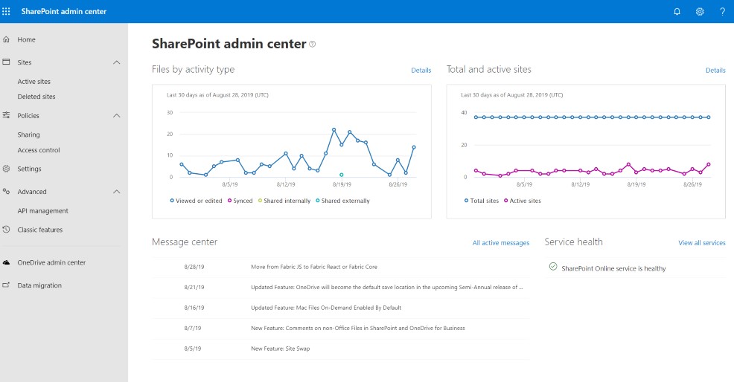The width and height of the screenshot is (734, 382).
Task: Click the info icon beside page title
Action: 312,44
